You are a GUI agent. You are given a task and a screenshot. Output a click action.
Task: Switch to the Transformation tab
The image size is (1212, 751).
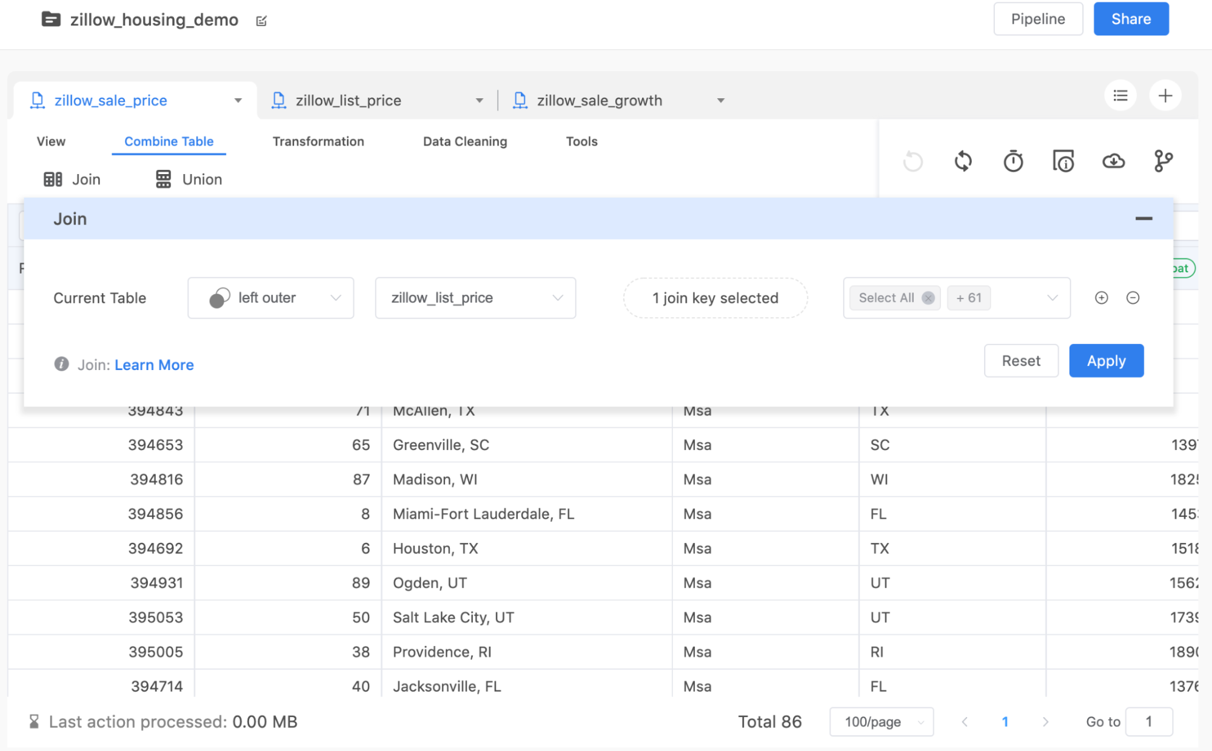coord(318,141)
